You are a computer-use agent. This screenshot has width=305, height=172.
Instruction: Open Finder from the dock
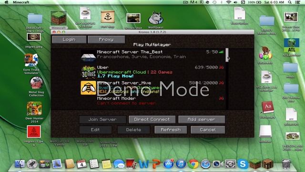pos(20,164)
